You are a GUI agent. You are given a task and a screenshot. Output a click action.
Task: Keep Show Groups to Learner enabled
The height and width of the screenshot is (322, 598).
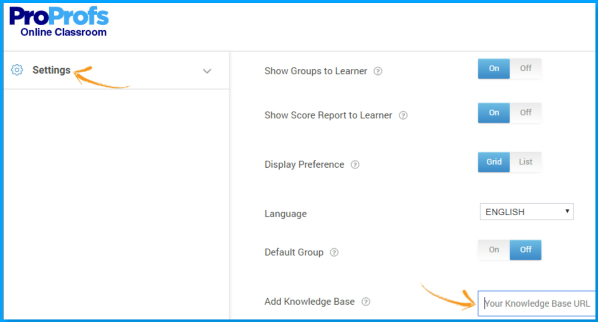coord(493,68)
